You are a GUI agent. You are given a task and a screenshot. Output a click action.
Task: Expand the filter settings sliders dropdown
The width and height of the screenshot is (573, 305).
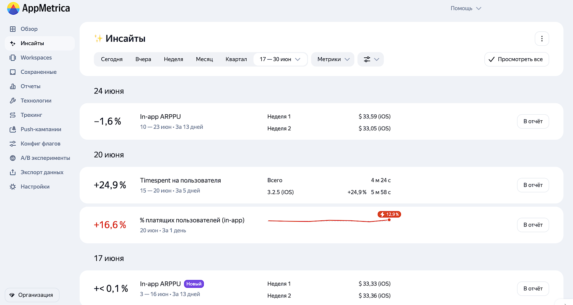[370, 59]
